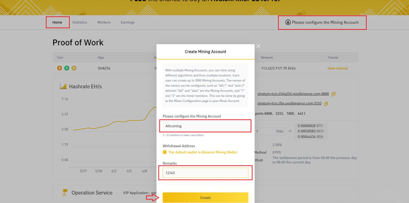
Task: Click the 113.62/2.91/1.95 EH/s network value
Action: click(278, 69)
